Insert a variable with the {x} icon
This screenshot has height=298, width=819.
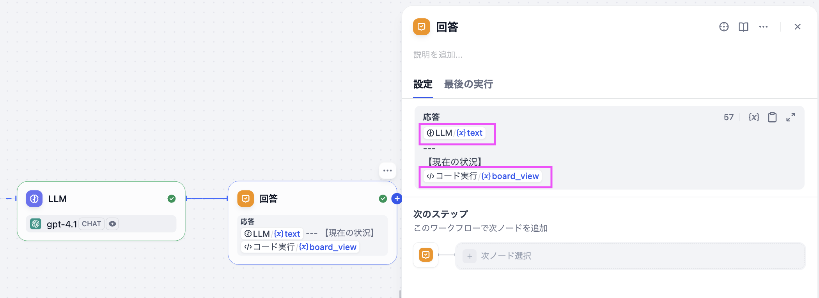(754, 117)
